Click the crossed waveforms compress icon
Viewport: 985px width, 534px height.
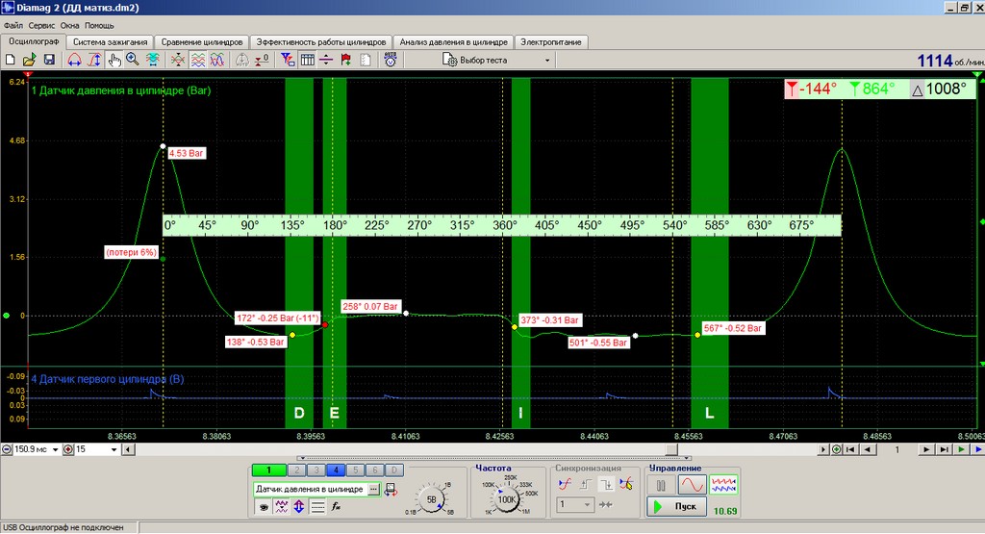[178, 60]
